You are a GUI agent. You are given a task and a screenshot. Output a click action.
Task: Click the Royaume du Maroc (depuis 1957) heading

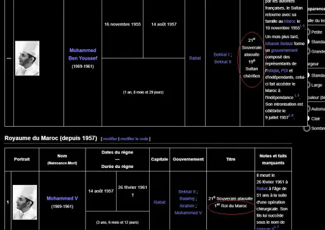[51, 138]
